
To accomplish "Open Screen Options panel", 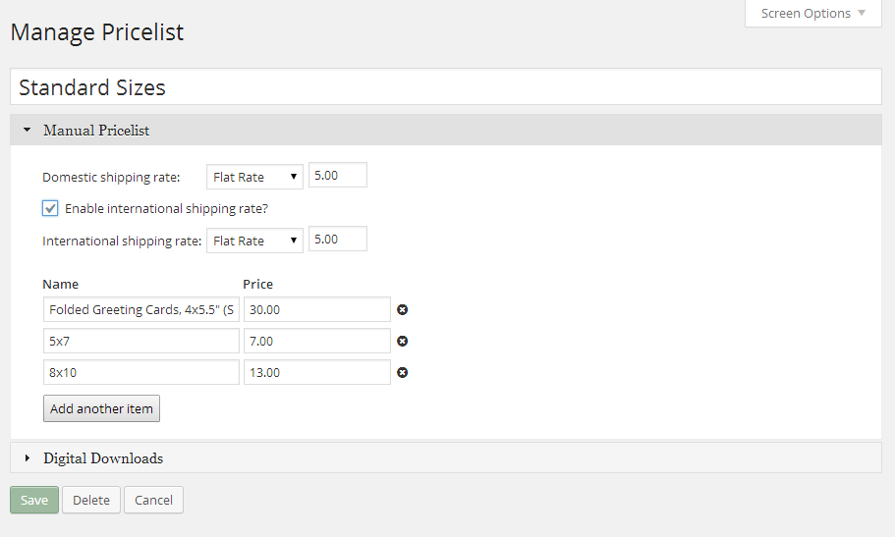I will click(x=812, y=13).
